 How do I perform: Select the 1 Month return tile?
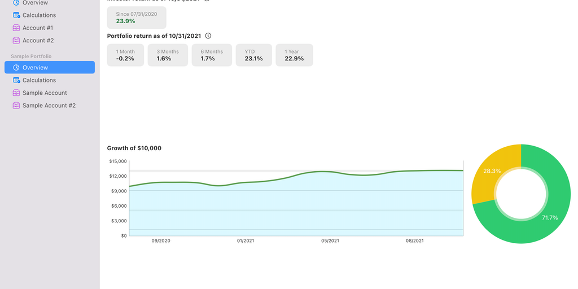point(125,55)
